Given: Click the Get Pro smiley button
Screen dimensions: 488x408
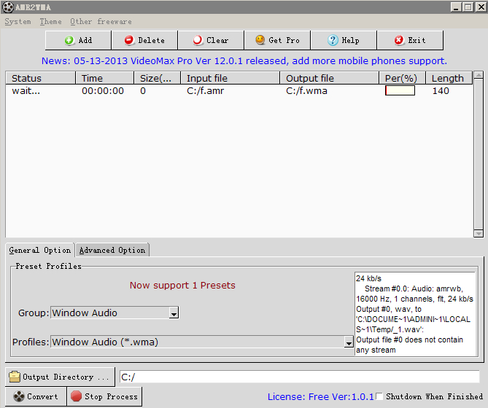Looking at the screenshot, I should point(276,40).
